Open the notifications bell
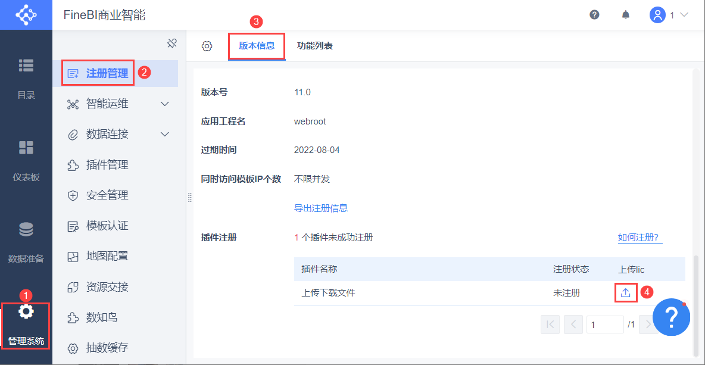The height and width of the screenshot is (365, 705). point(625,15)
